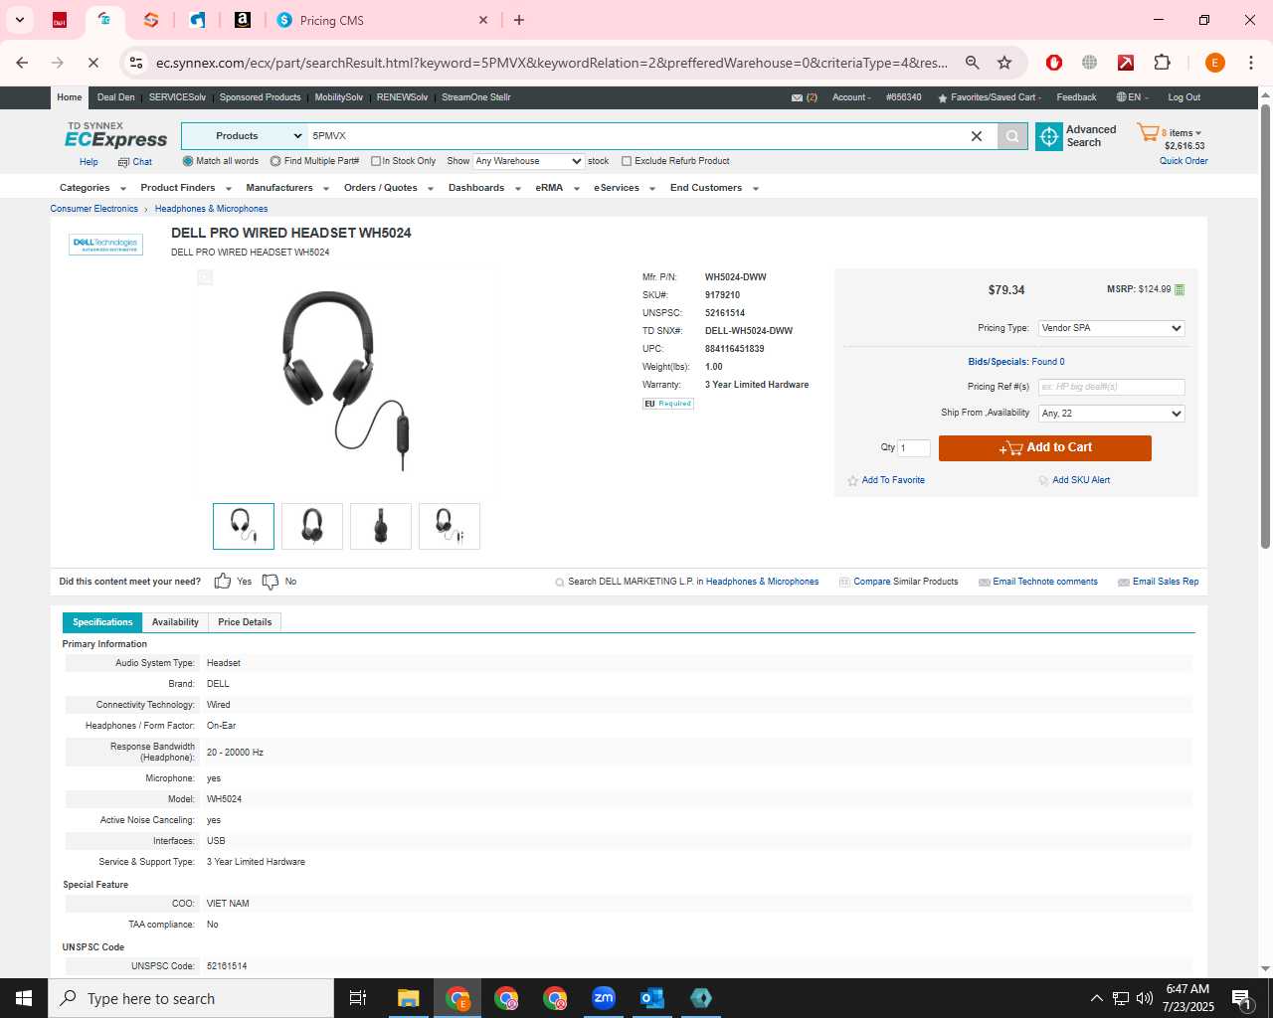1273x1018 pixels.
Task: Click the Add SKU Alert link
Action: point(1081,480)
